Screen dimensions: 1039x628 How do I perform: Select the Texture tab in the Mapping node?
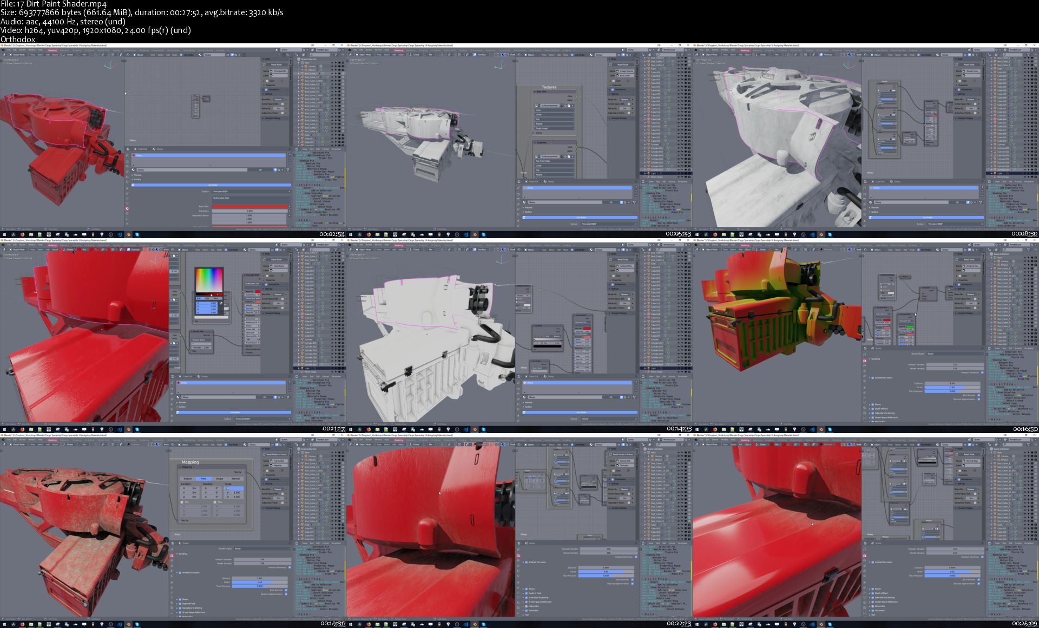[187, 479]
